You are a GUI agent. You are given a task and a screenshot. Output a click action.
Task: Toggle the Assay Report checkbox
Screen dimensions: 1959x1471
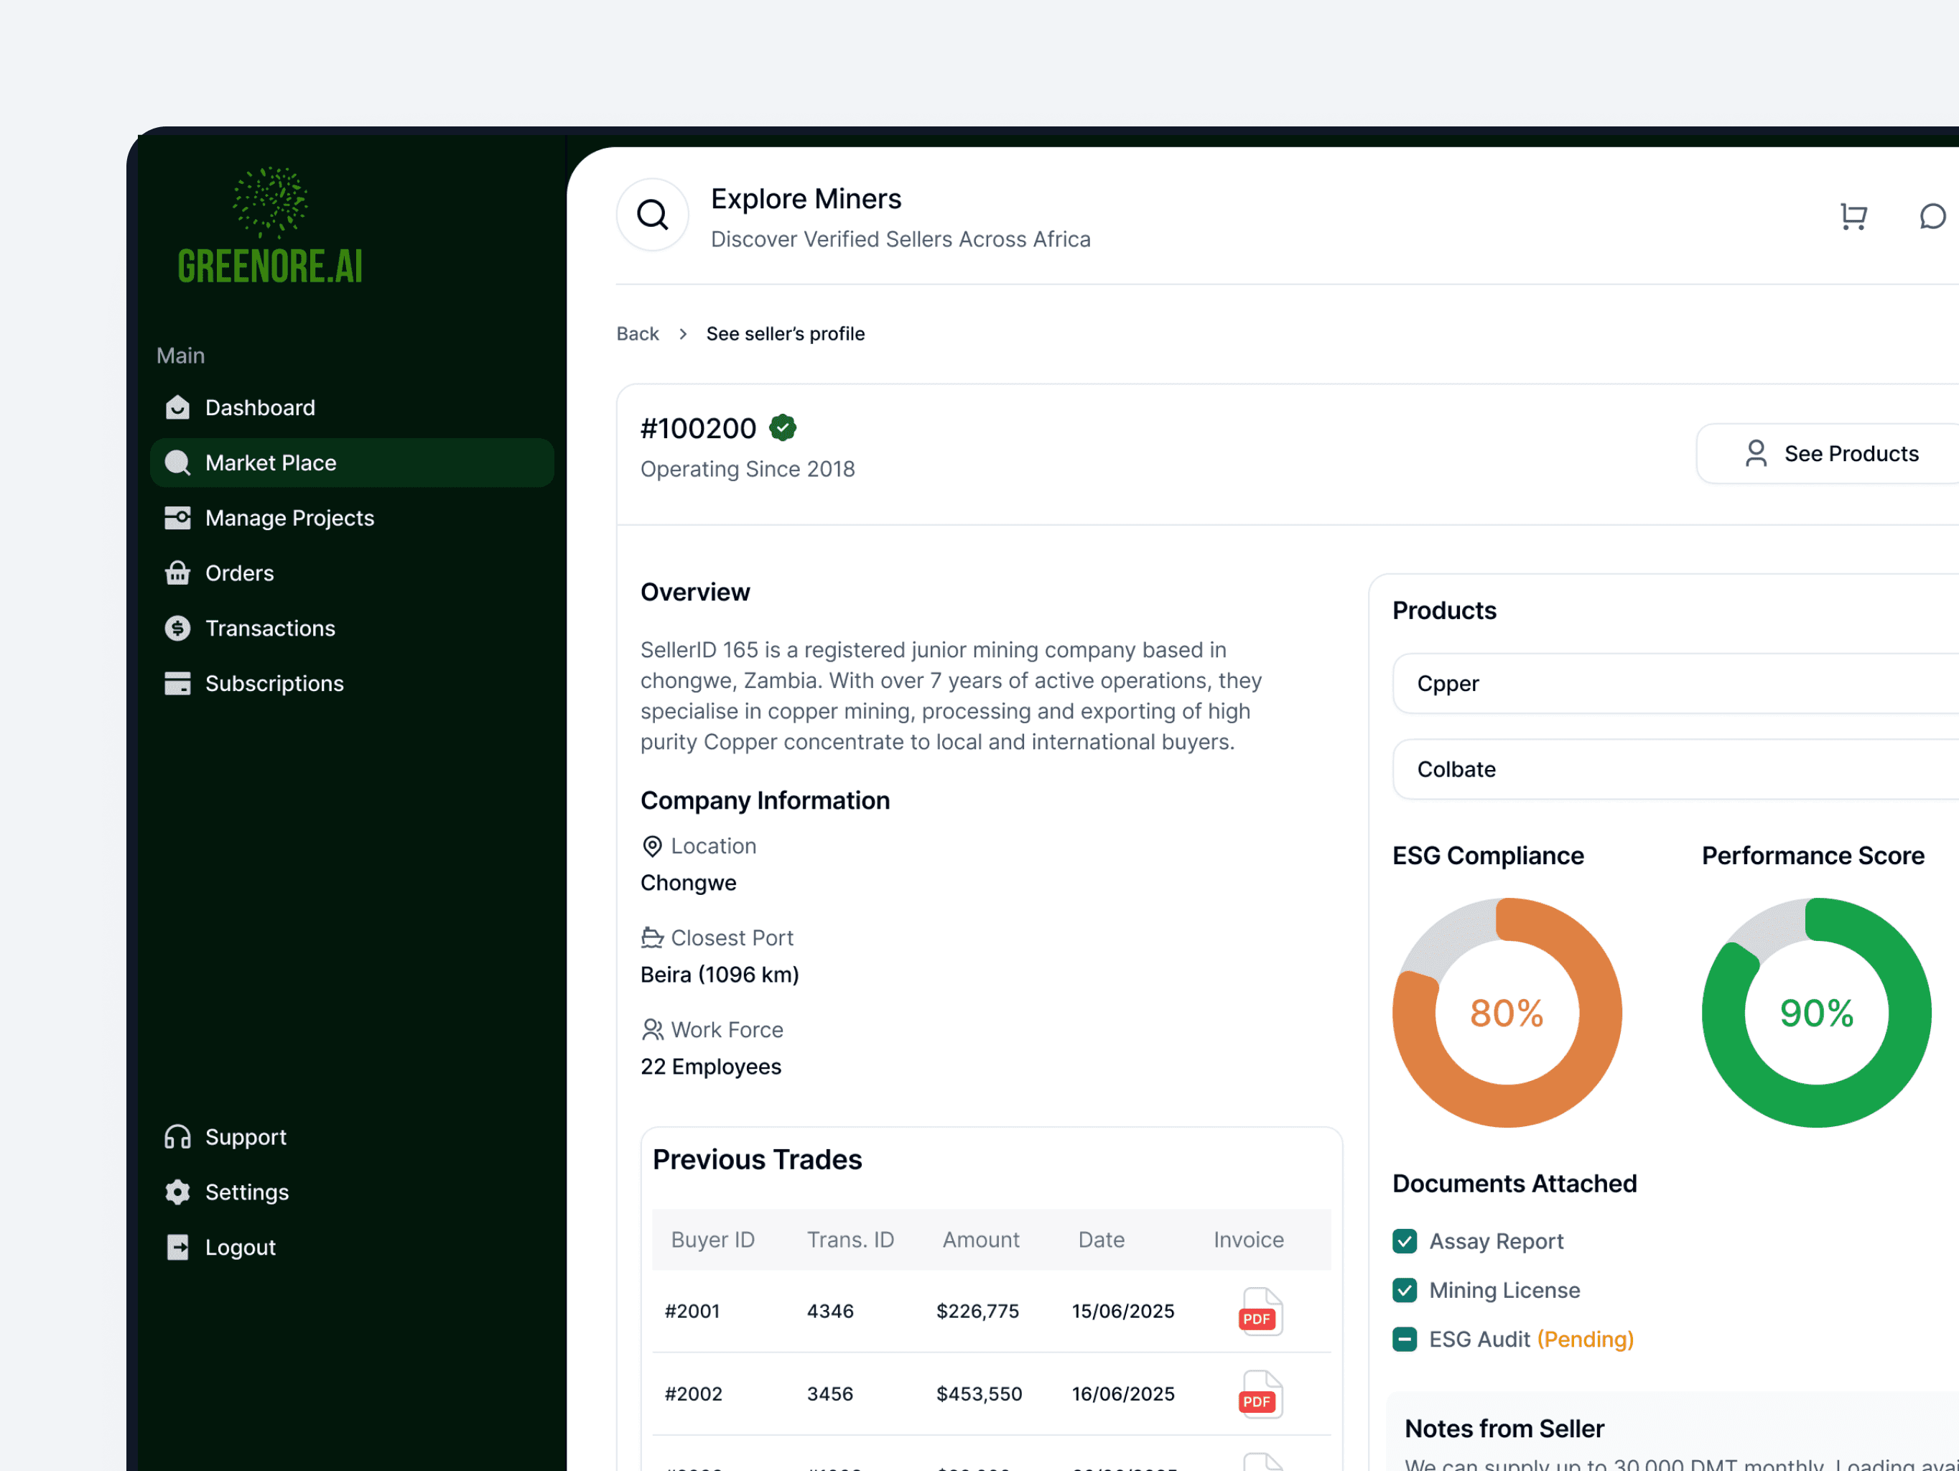click(x=1405, y=1240)
